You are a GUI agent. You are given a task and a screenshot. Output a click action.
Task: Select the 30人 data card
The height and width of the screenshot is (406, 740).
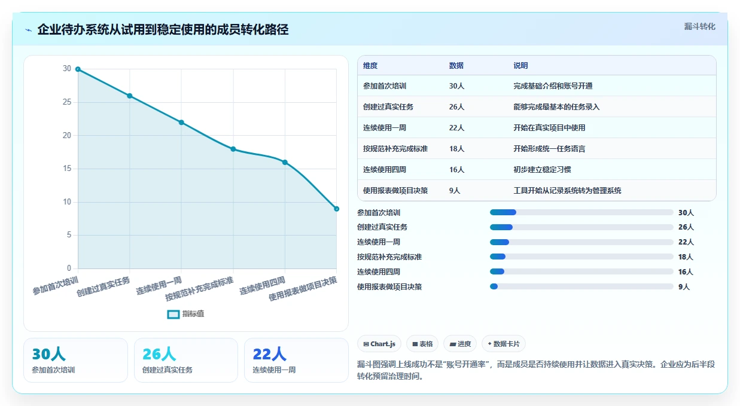coord(75,360)
